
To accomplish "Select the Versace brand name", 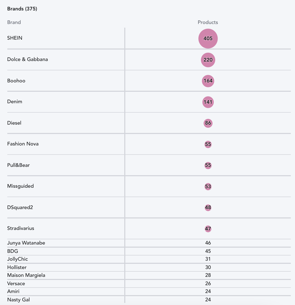I will 16,284.
